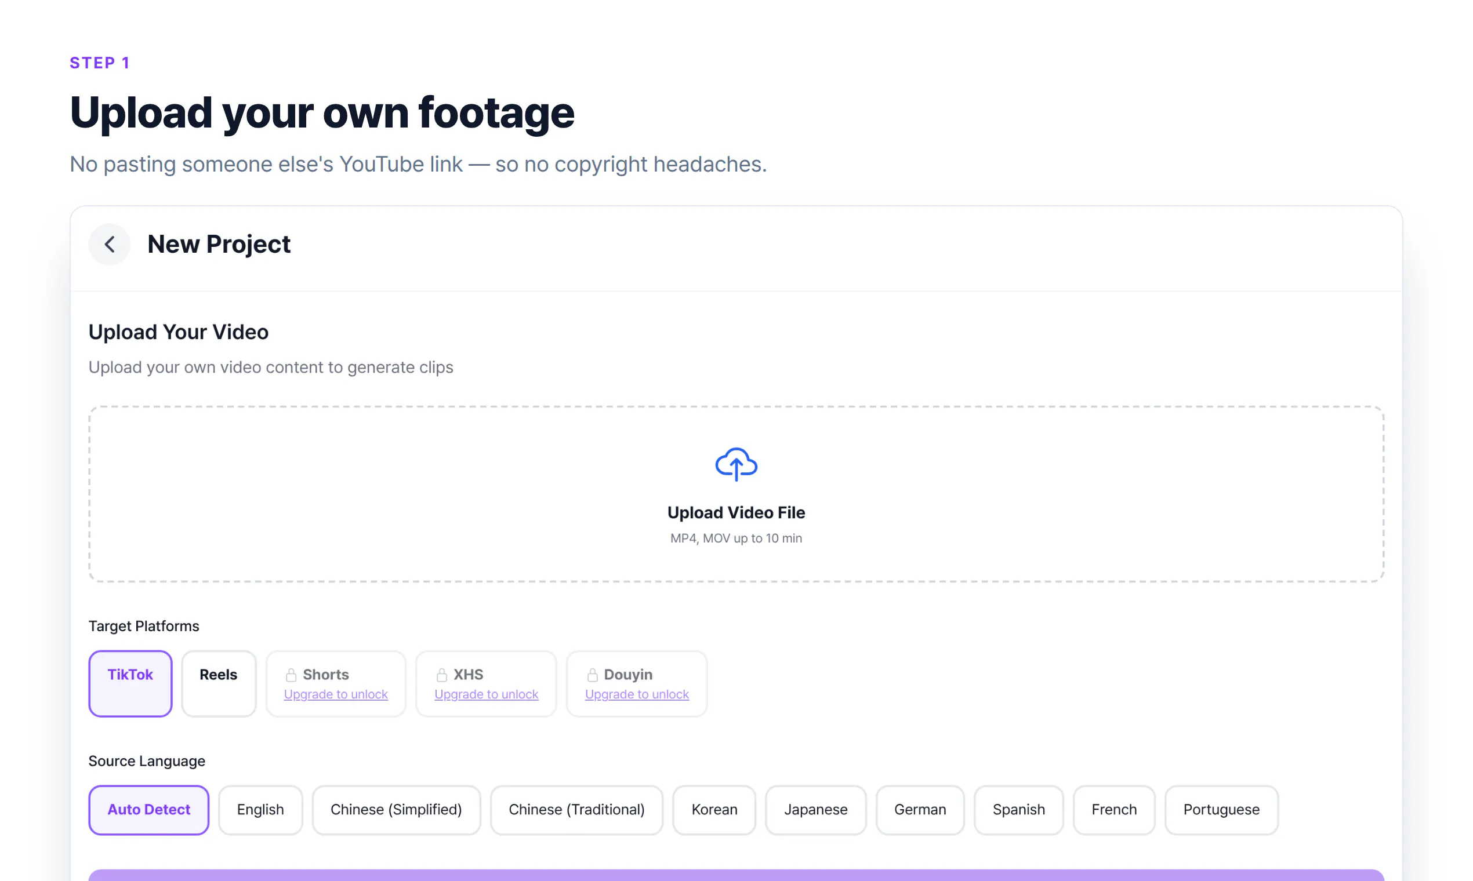Viewport: 1473px width, 881px height.
Task: Choose Auto Detect source language
Action: point(148,810)
